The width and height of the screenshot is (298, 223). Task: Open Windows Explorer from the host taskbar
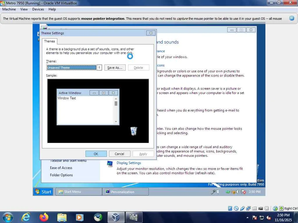coord(62,217)
